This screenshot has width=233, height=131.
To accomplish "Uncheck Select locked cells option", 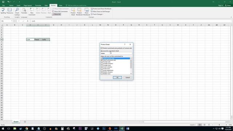I will (102, 59).
